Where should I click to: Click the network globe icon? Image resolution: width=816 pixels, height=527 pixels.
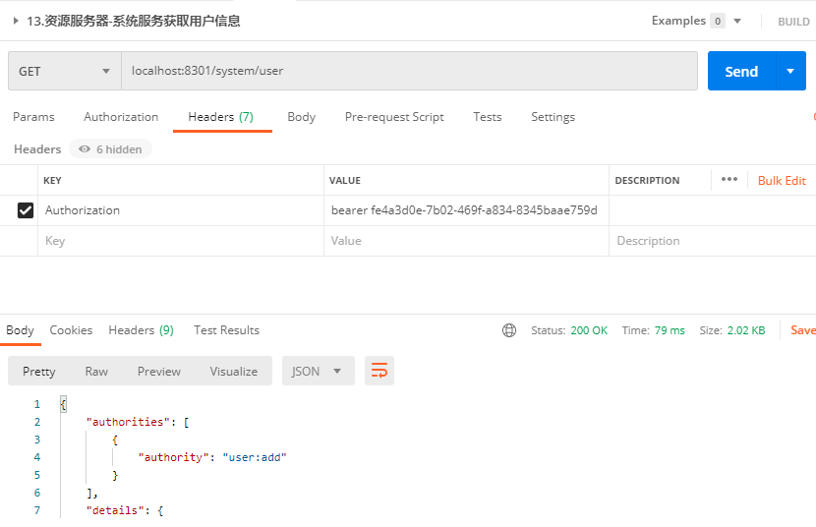coord(509,330)
